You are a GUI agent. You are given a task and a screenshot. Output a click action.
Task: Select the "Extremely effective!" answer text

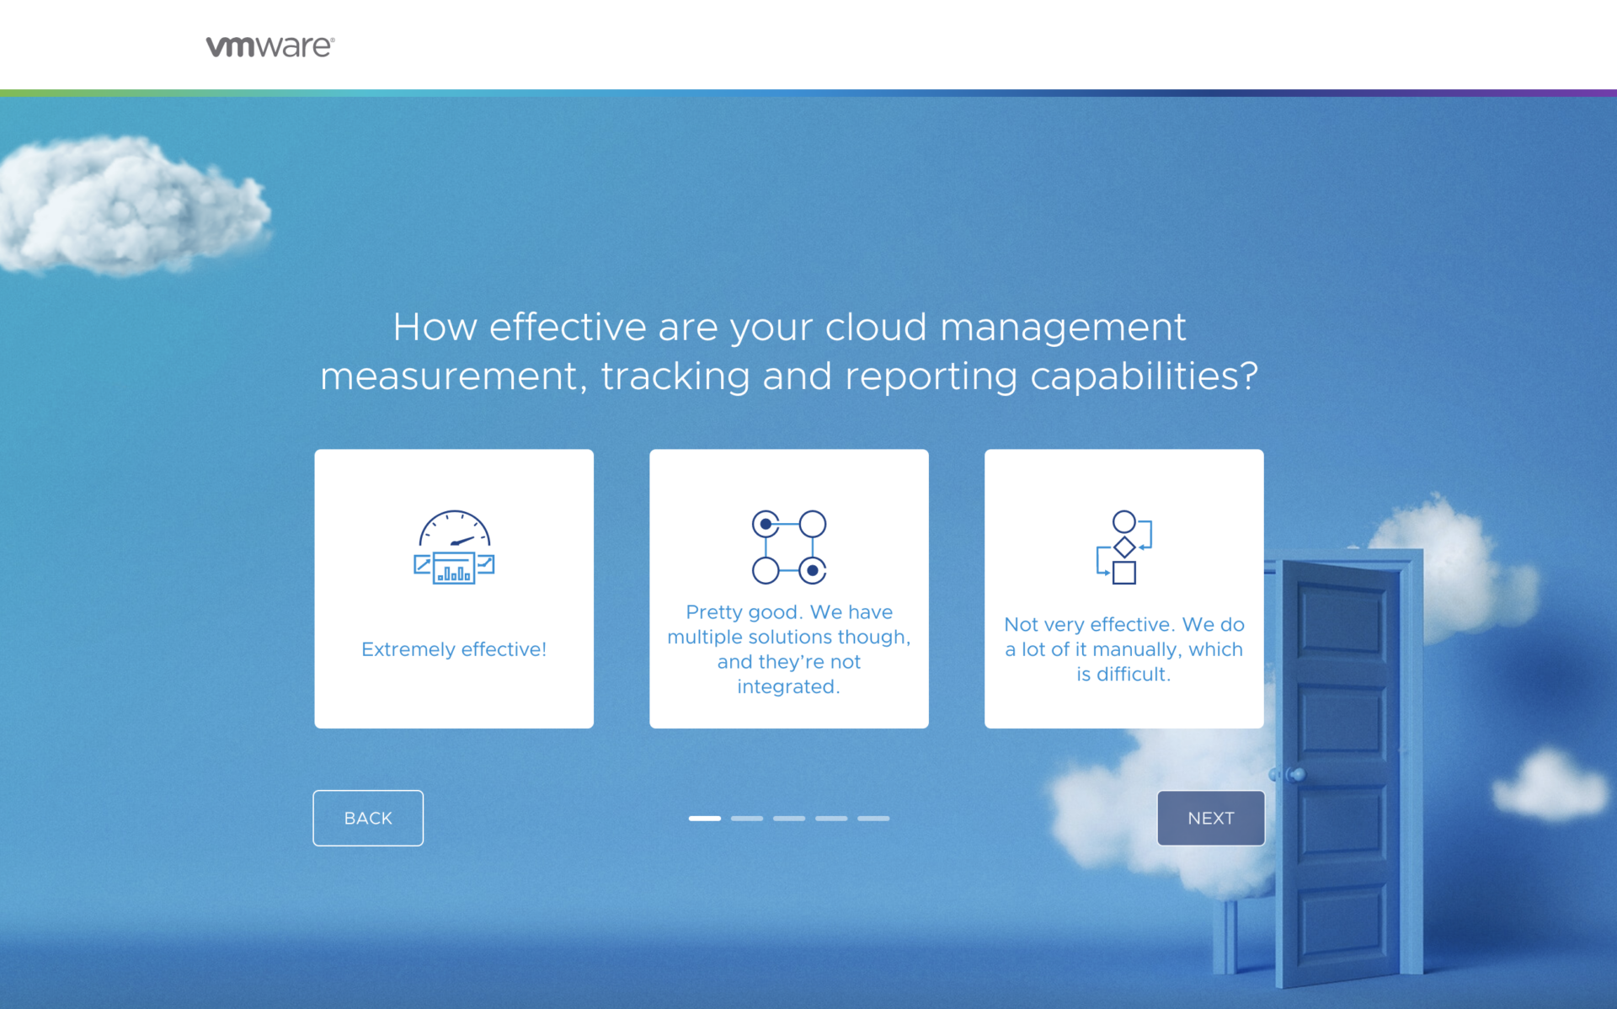point(454,649)
